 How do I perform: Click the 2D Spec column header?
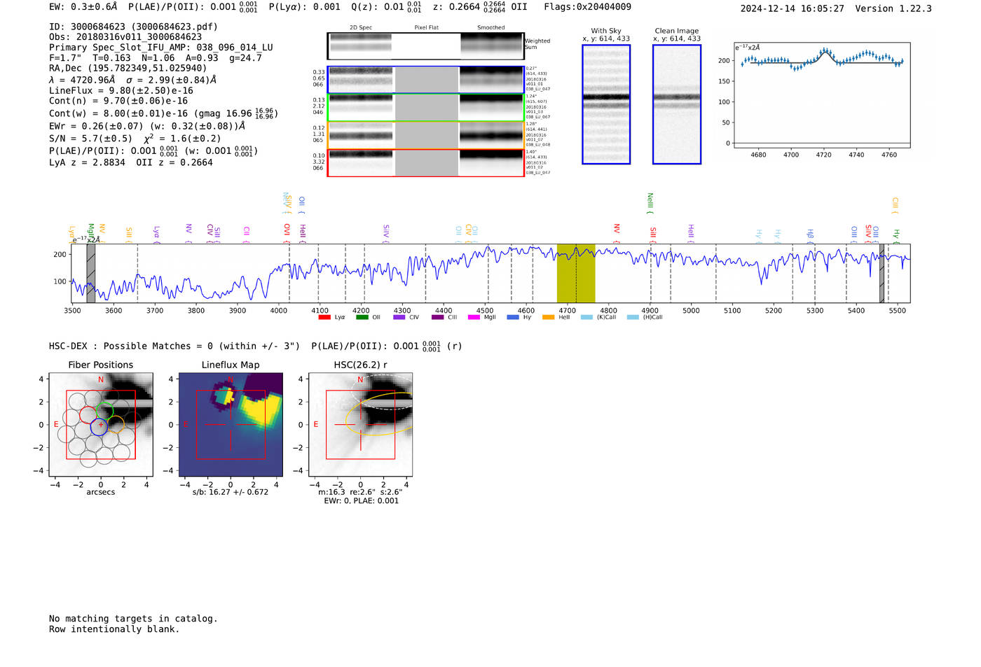tap(361, 28)
